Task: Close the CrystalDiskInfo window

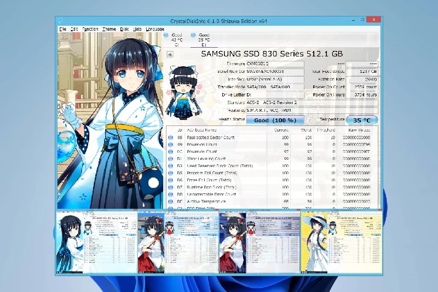Action: point(374,20)
